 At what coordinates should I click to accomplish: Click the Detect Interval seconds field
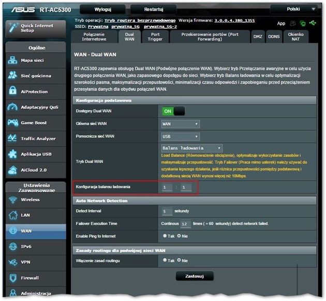[167, 211]
